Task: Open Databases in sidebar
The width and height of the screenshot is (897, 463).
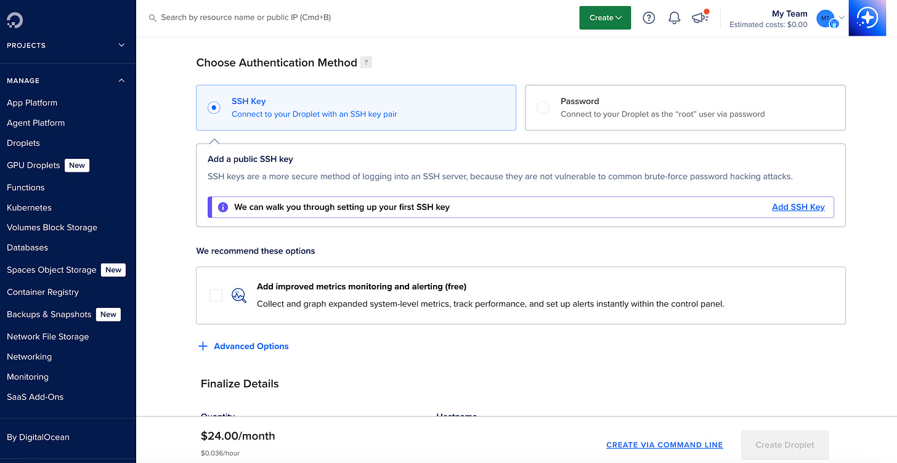Action: 27,248
